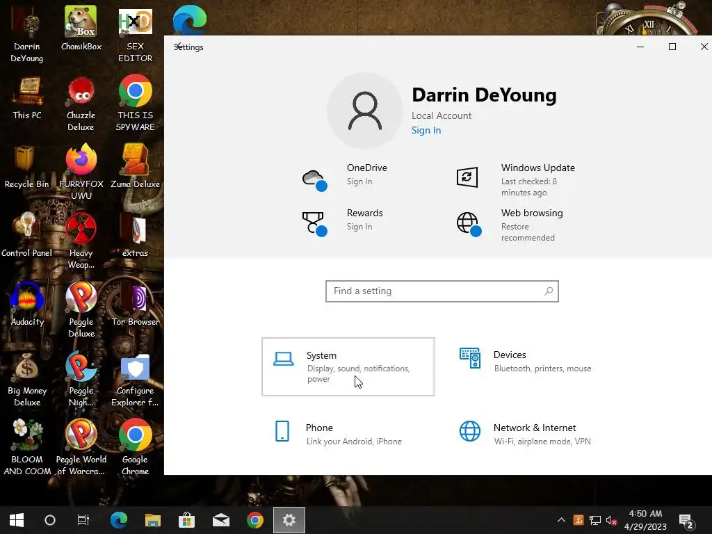
Task: Select the Google Chrome desktop icon
Action: (136, 447)
